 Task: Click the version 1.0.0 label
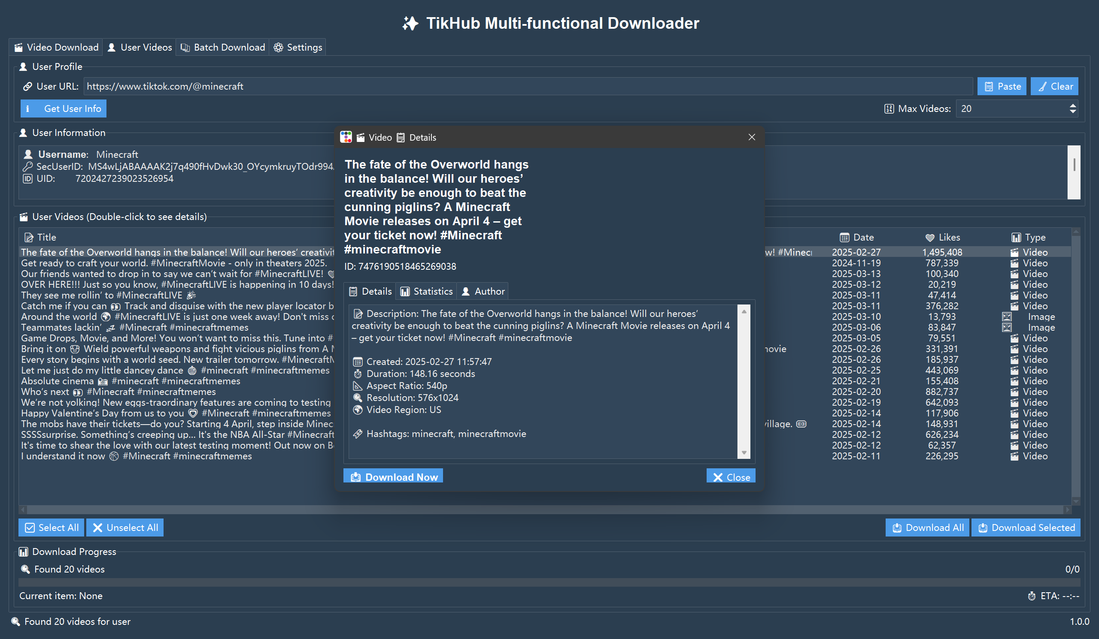tap(1079, 621)
